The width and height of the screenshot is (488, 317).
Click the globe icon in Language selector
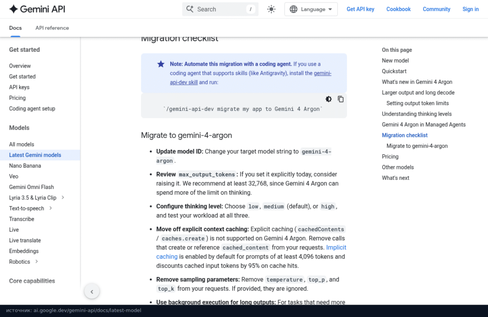click(294, 9)
